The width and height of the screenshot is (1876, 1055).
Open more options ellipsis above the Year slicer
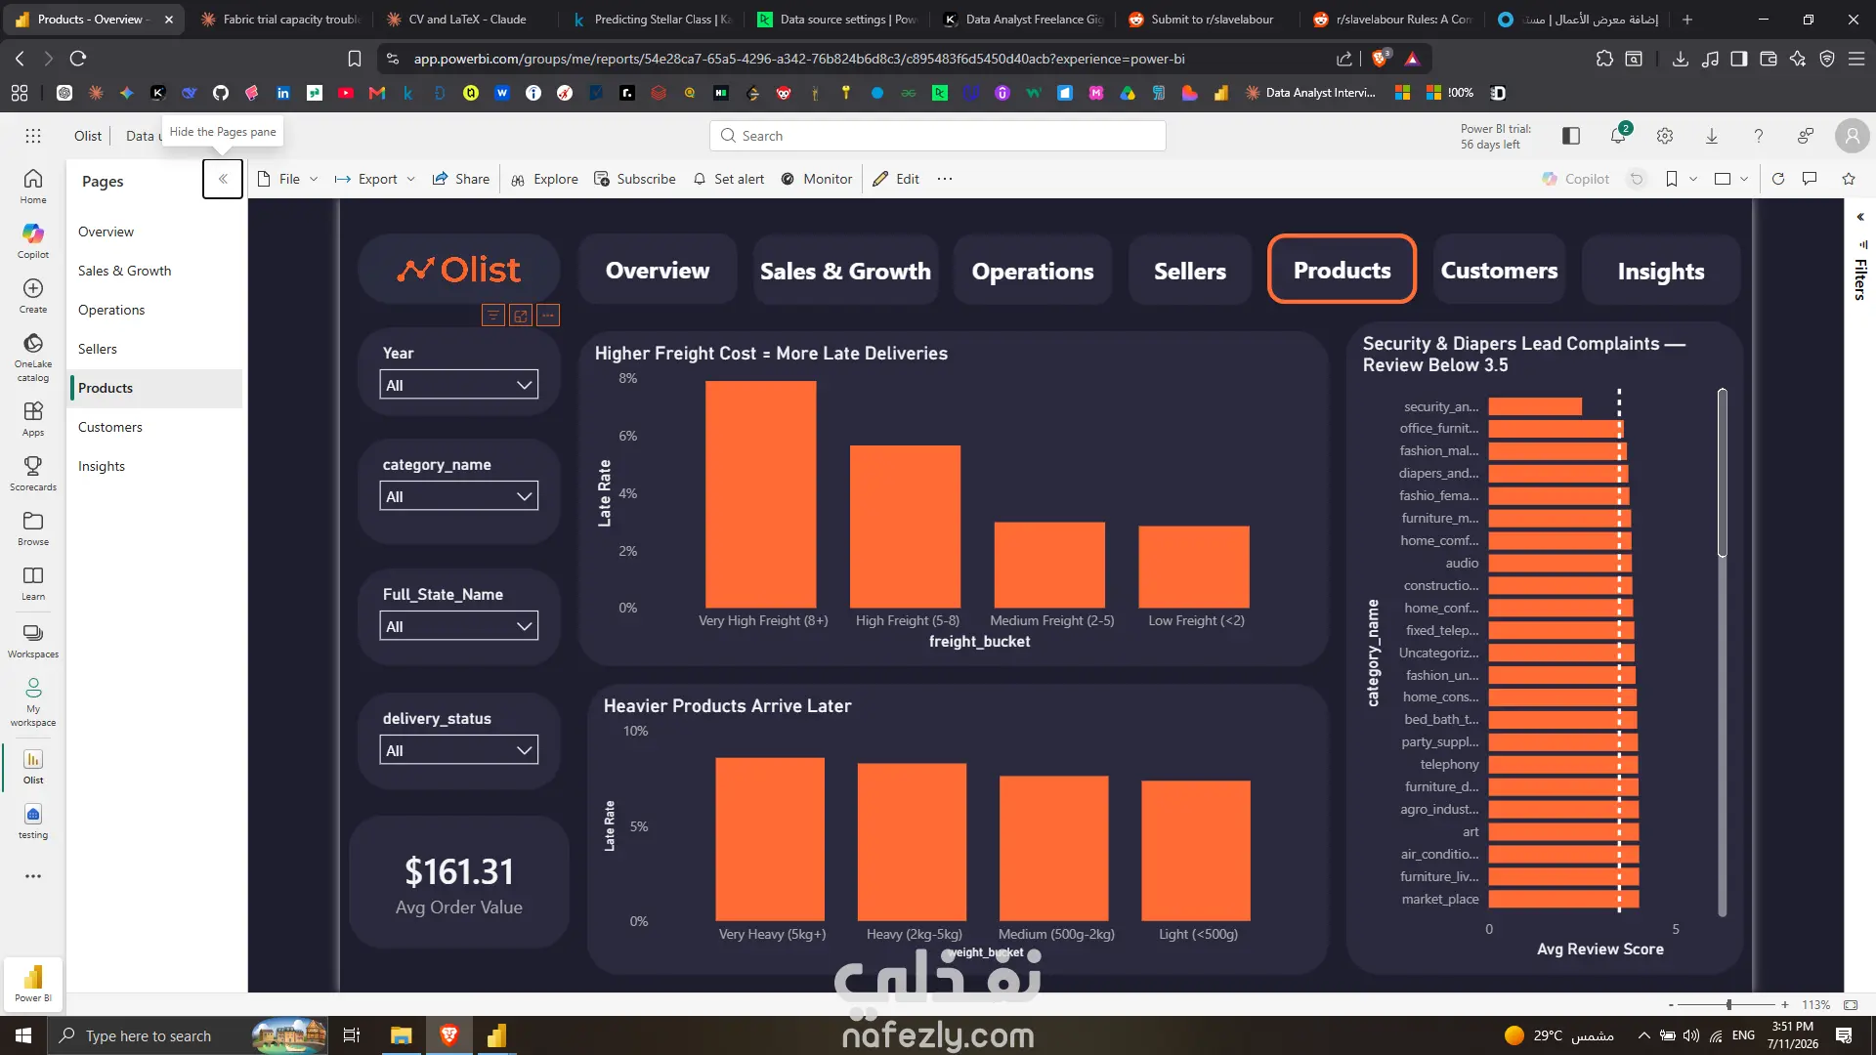(x=548, y=316)
